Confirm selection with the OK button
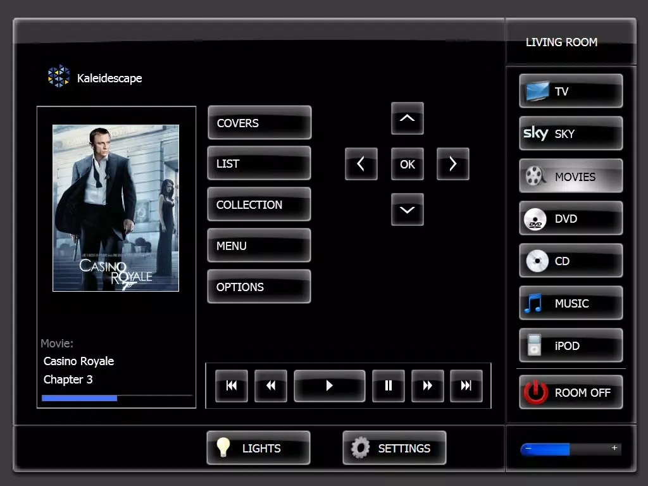The width and height of the screenshot is (648, 486). tap(408, 165)
